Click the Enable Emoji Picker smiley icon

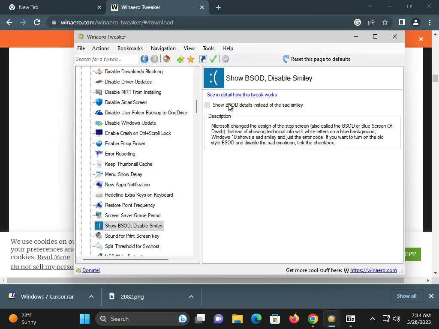[x=99, y=144]
